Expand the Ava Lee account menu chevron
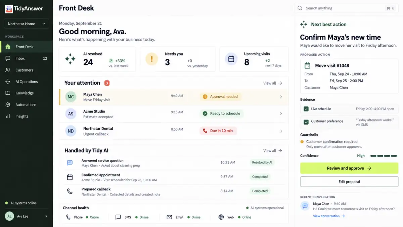 click(x=46, y=216)
